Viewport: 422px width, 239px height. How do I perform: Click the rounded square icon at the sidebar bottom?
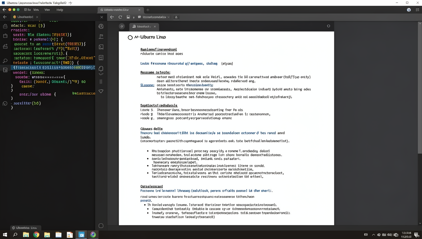point(101,226)
